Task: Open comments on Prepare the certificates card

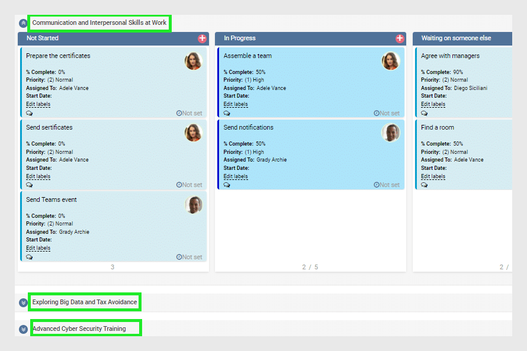Action: click(29, 113)
